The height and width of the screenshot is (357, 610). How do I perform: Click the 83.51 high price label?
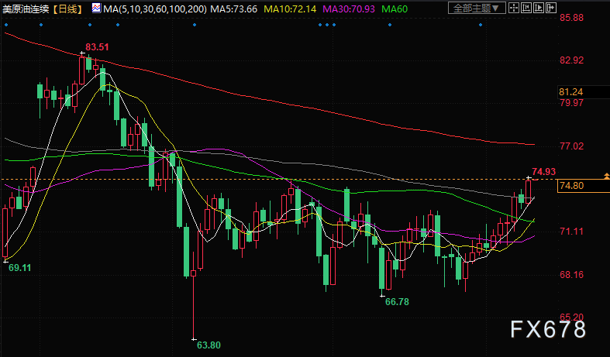click(97, 47)
